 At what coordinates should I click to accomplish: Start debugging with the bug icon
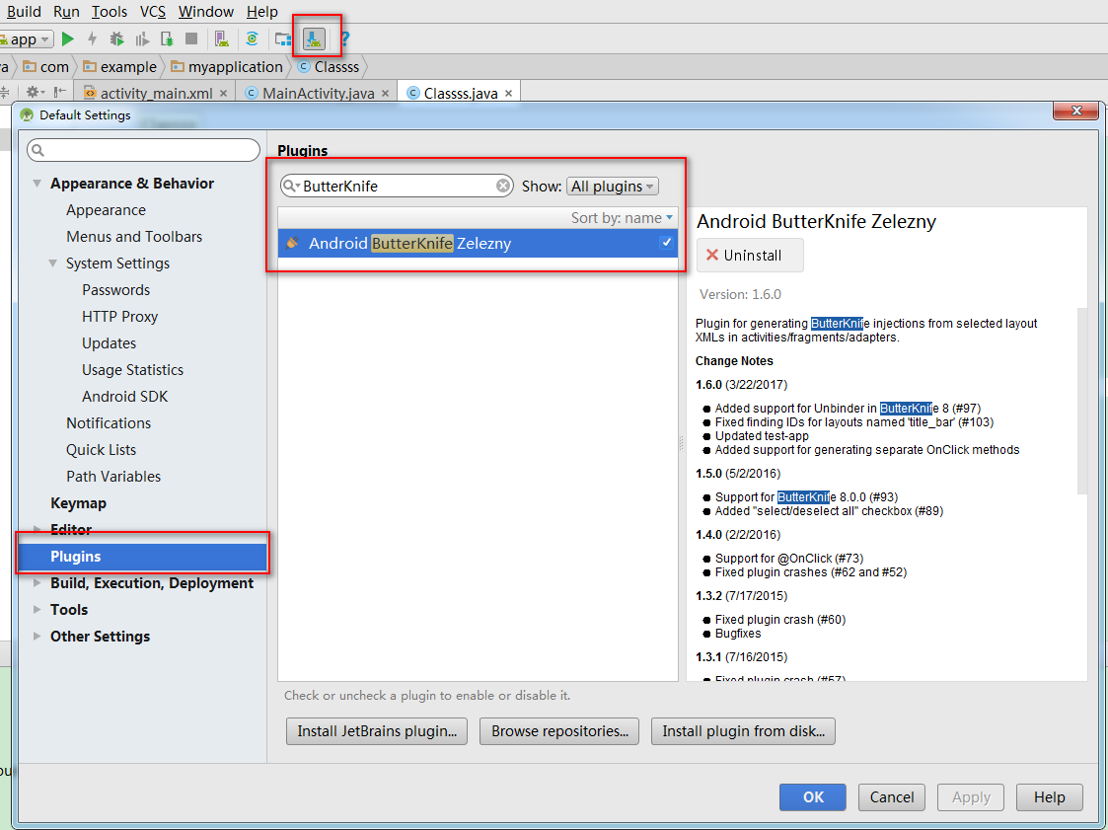pos(116,38)
